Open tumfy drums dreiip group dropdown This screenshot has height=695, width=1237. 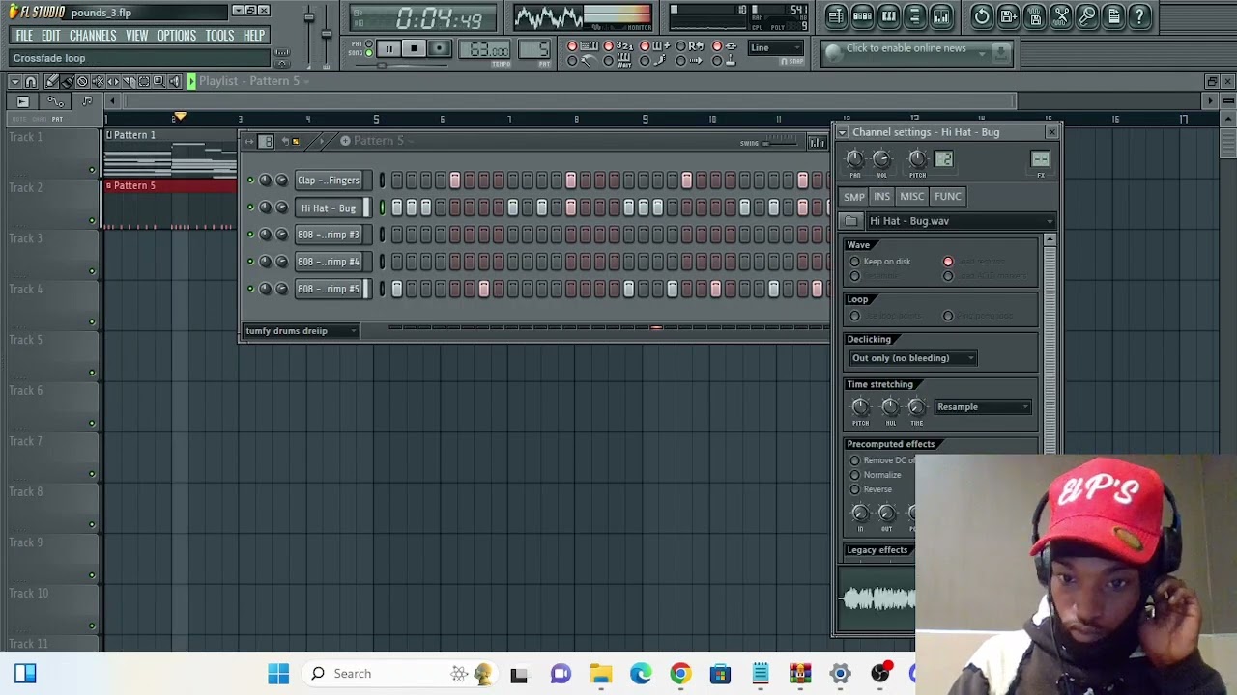[x=301, y=331]
